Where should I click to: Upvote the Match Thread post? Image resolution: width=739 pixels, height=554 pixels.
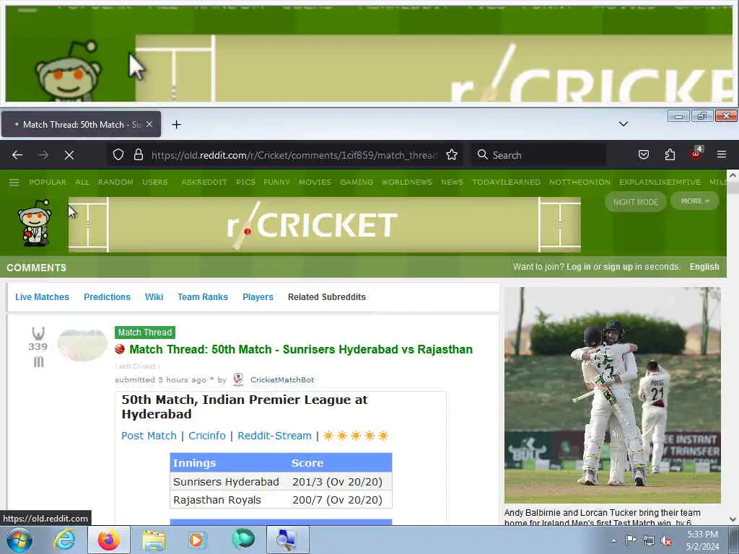(38, 333)
